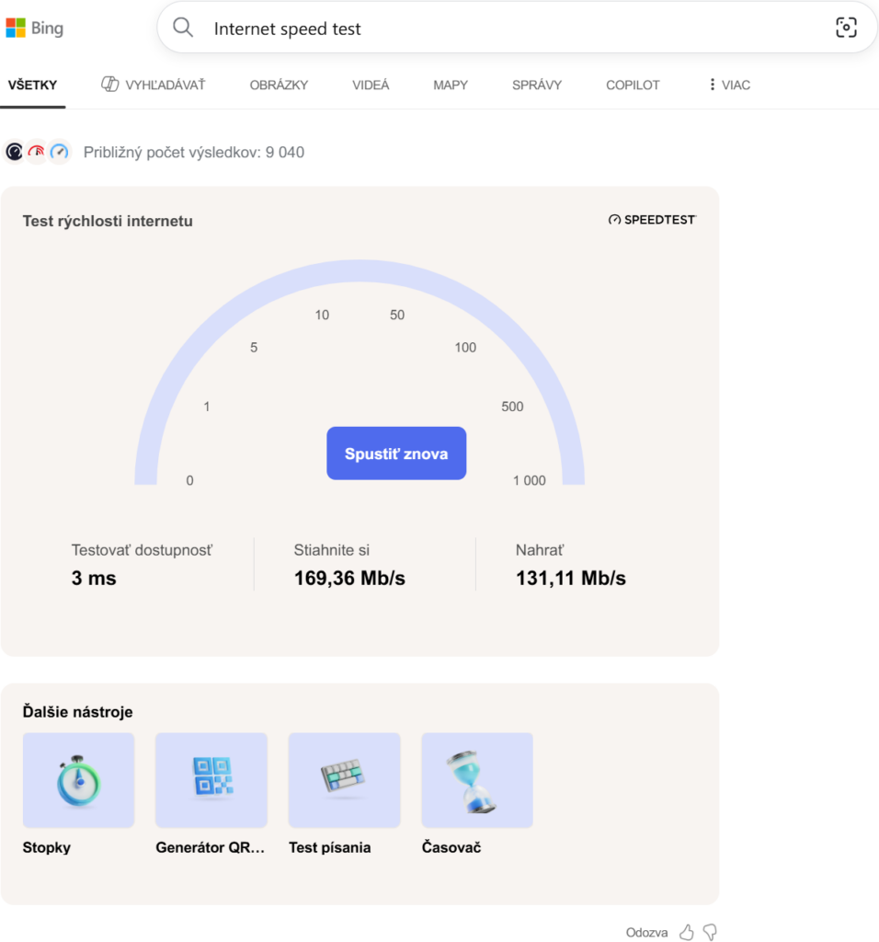Viewport: 879px width, 942px height.
Task: Click the Odozva feedback link
Action: [x=646, y=932]
